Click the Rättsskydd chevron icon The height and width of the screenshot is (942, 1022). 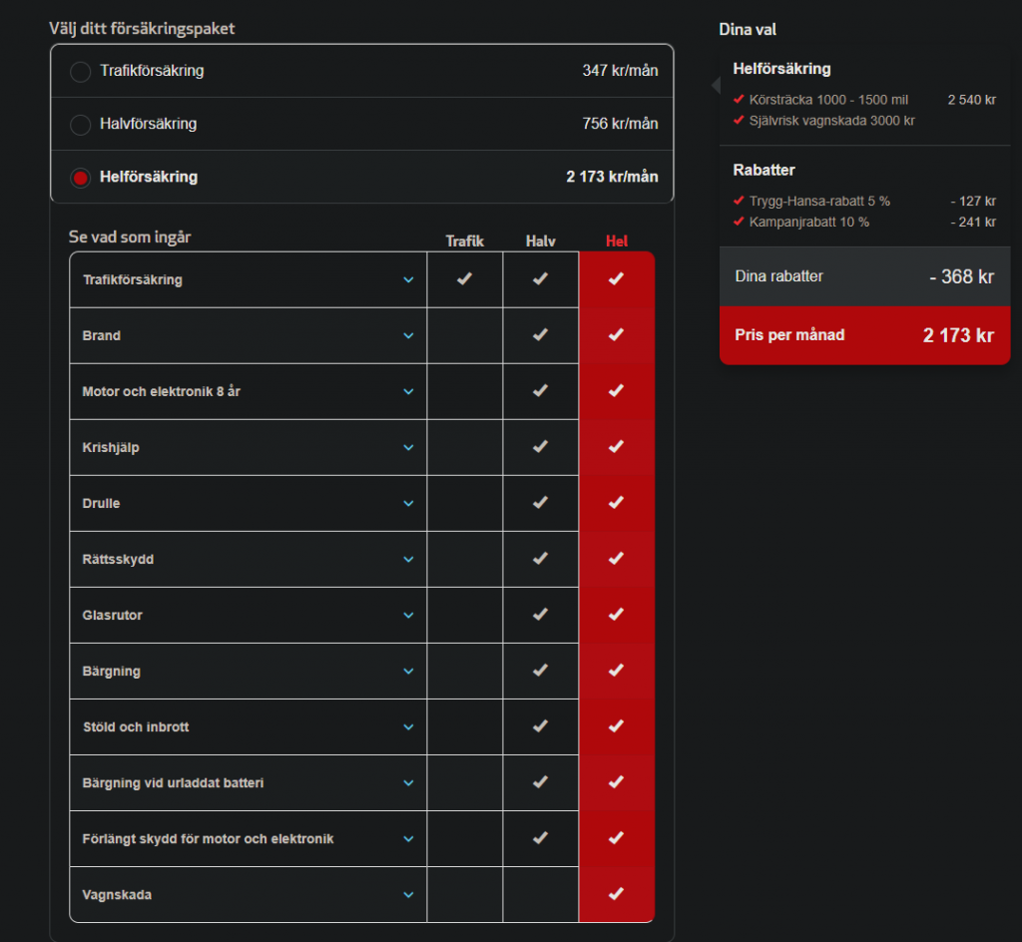[408, 560]
